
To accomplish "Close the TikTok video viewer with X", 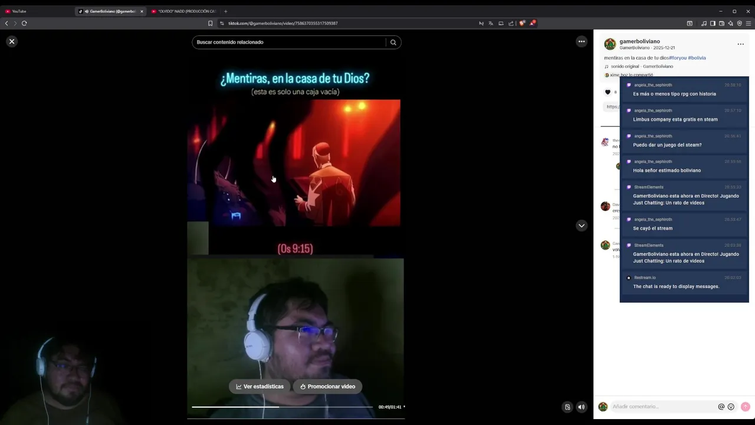I will [12, 41].
